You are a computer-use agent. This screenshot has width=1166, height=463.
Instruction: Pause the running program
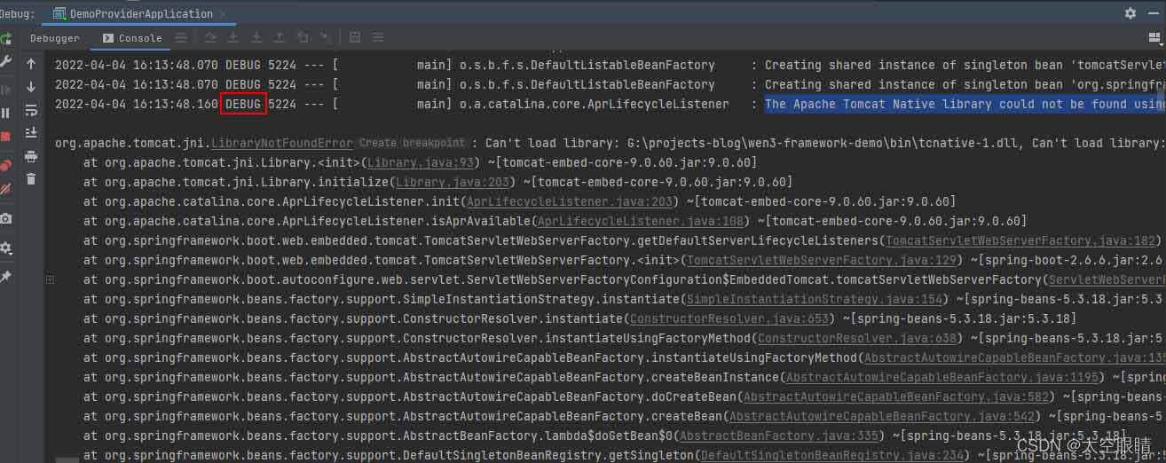tap(5, 113)
